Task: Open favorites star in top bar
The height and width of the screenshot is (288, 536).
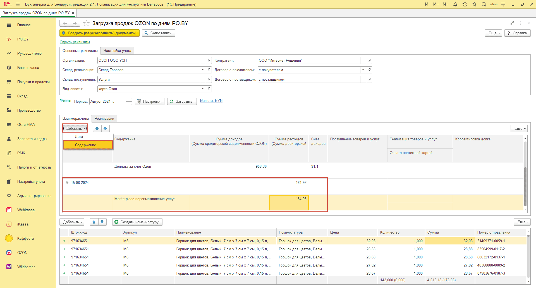Action: (x=474, y=4)
